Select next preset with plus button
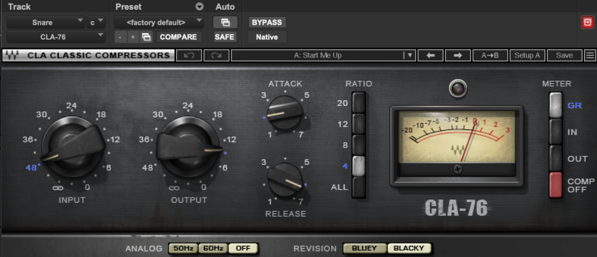Screen dimensions: 597x257 coord(133,37)
